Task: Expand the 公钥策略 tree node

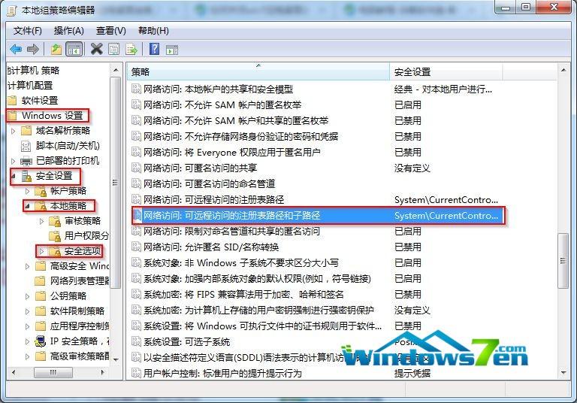Action: tap(27, 296)
